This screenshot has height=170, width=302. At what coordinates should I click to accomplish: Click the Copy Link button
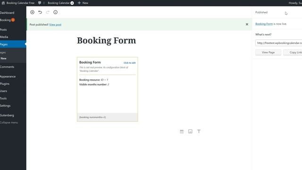[x=293, y=52]
